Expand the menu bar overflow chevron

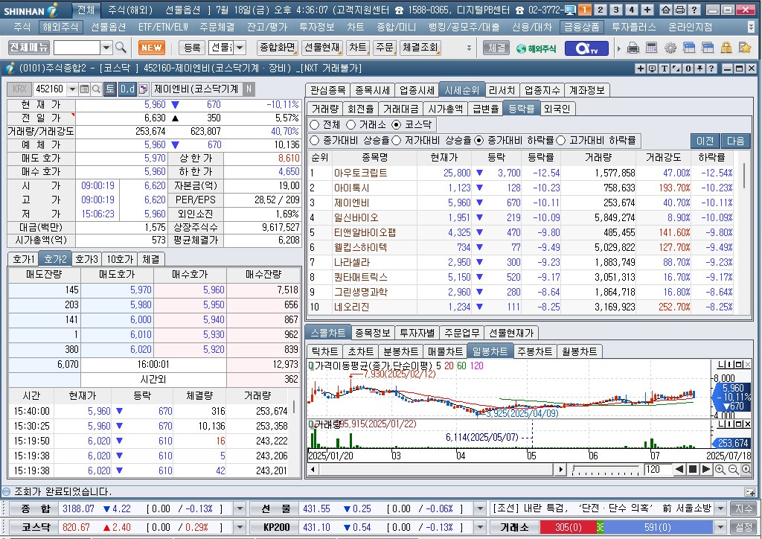click(x=751, y=28)
